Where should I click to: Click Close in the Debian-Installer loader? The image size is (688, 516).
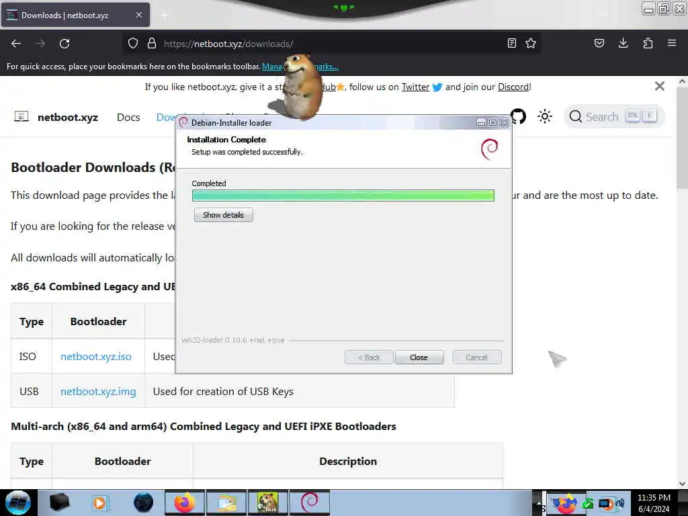point(419,357)
